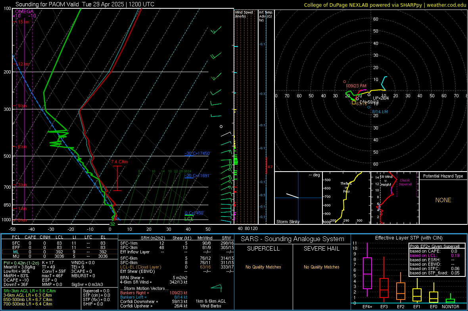
Task: Select the EFF parcel row
Action: (60, 247)
